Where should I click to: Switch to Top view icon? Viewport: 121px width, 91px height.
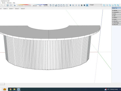[53, 5]
